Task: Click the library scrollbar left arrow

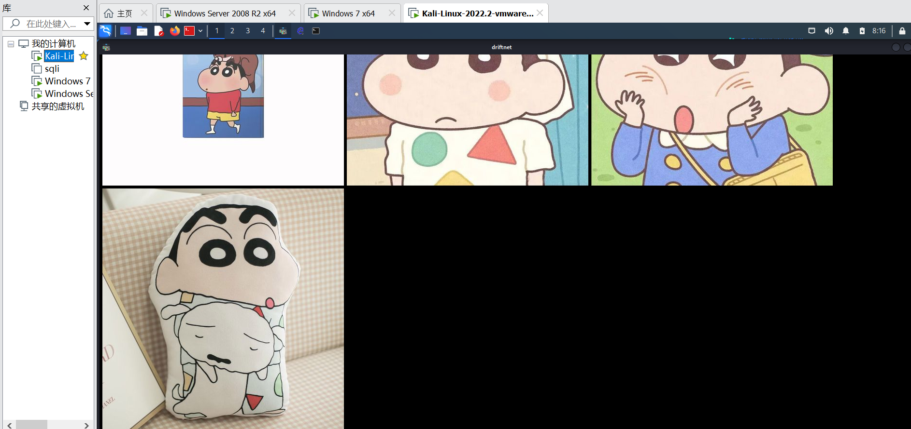Action: click(x=10, y=425)
